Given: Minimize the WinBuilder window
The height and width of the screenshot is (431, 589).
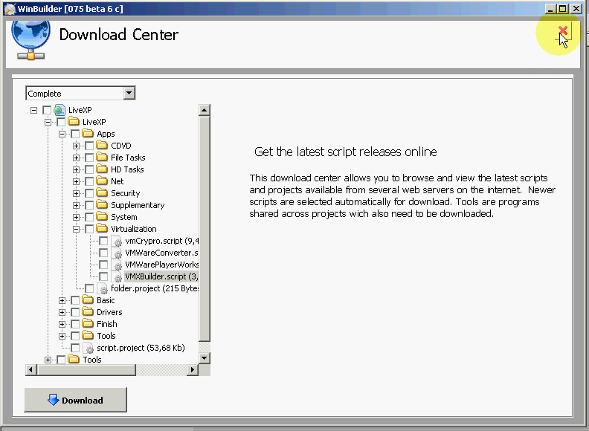Looking at the screenshot, I should click(550, 8).
